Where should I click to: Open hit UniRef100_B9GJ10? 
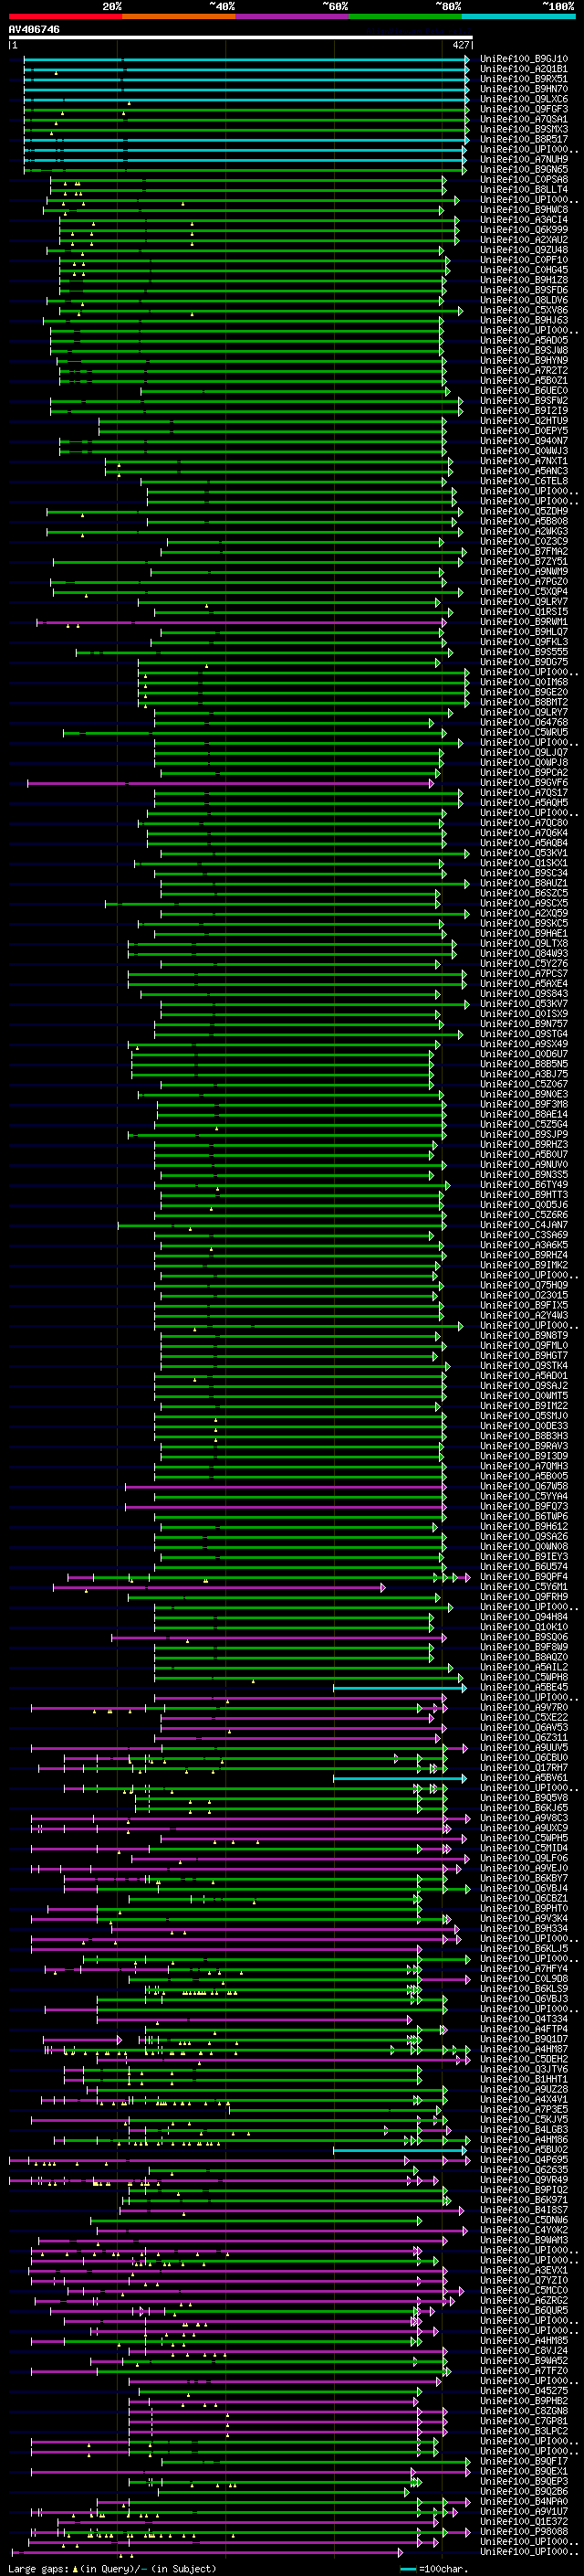(523, 59)
